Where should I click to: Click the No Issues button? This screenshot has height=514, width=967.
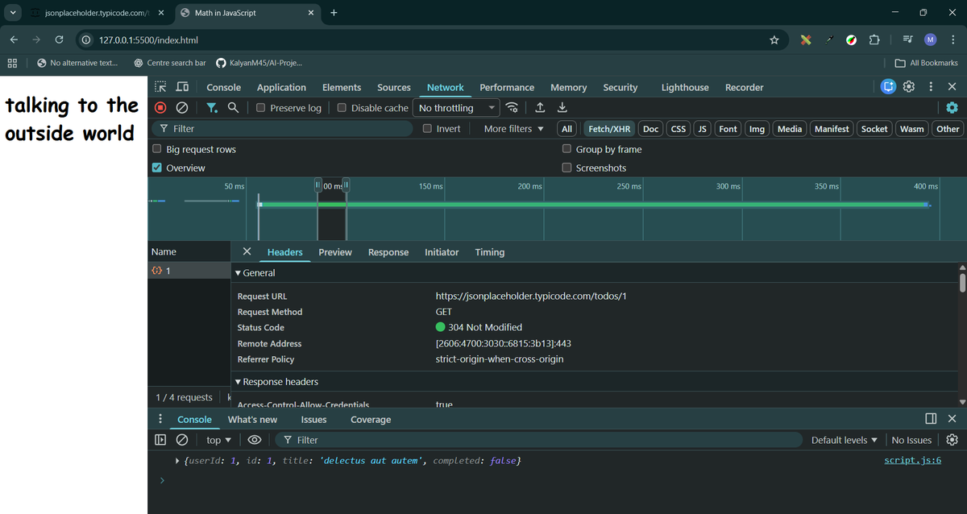912,440
